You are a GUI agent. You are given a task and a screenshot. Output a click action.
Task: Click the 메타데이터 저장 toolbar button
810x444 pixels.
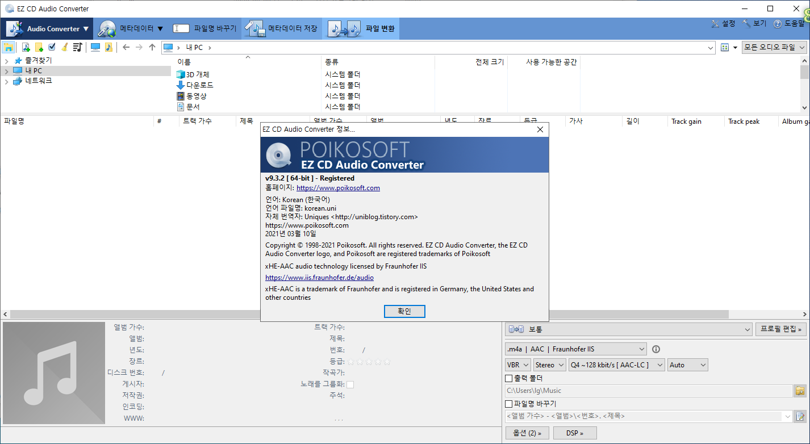[282, 28]
